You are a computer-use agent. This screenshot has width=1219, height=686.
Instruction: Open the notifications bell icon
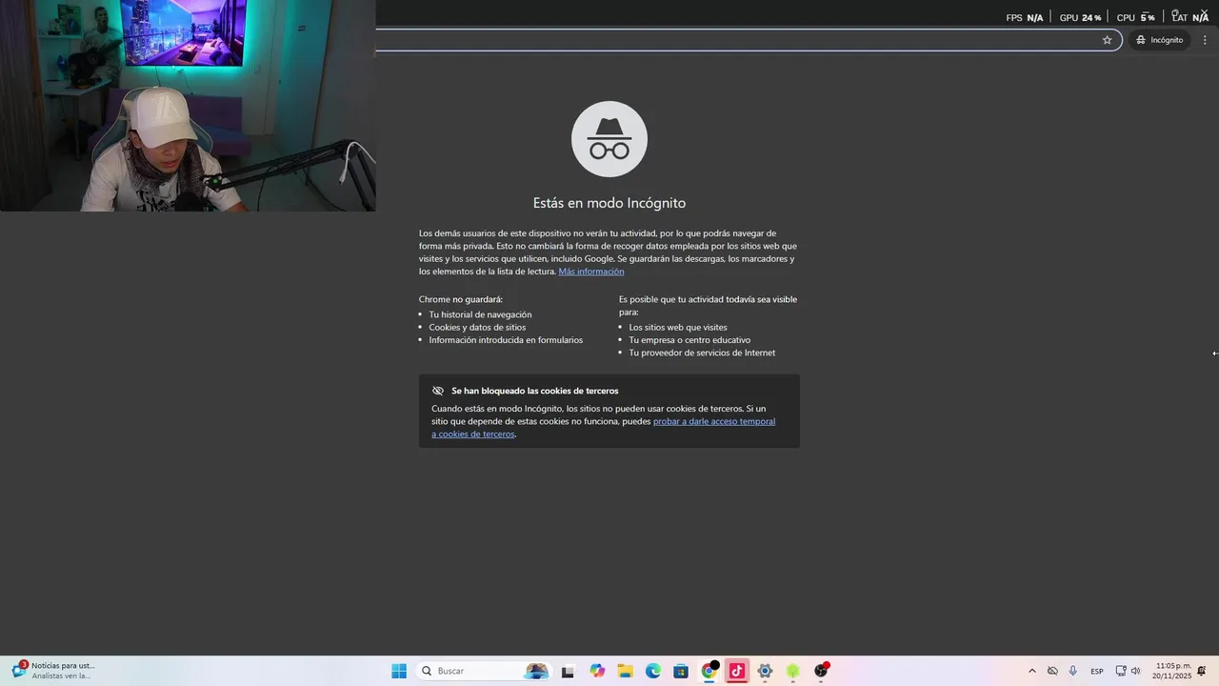click(x=1202, y=671)
